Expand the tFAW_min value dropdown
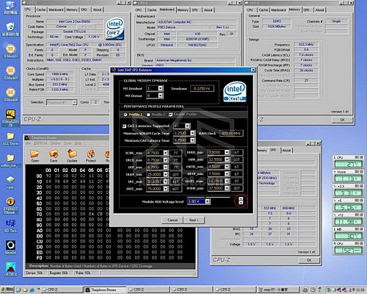 pyautogui.click(x=227, y=188)
